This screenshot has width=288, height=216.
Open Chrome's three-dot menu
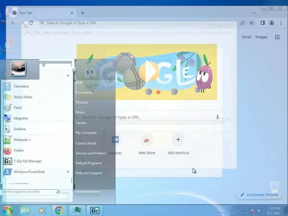click(281, 23)
